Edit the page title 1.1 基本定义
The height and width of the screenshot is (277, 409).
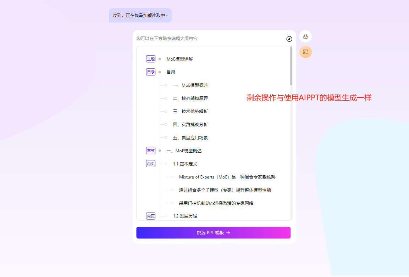pos(185,164)
